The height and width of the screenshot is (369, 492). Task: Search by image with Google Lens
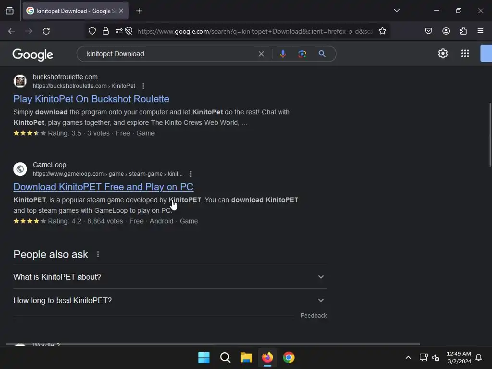point(302,54)
